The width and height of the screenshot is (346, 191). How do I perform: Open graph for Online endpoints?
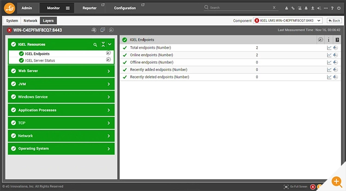[x=329, y=55]
